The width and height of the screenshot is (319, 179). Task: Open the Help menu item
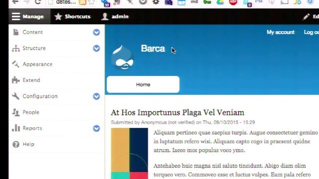tap(28, 144)
